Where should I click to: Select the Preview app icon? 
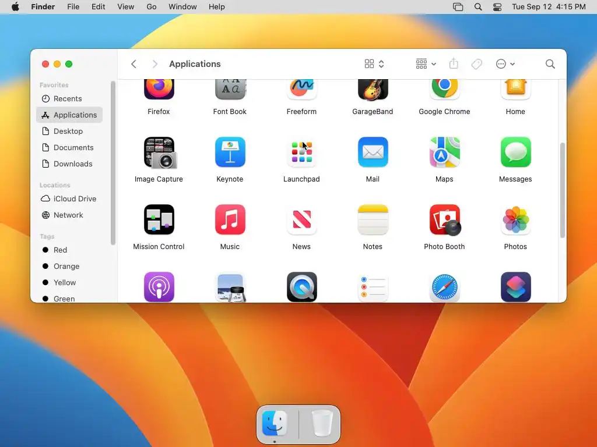click(230, 287)
